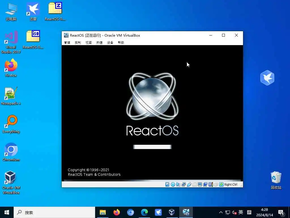Viewport: 290px width, 218px height.
Task: Select the Oracle VM VirtualBox desktop shortcut
Action: point(11,183)
